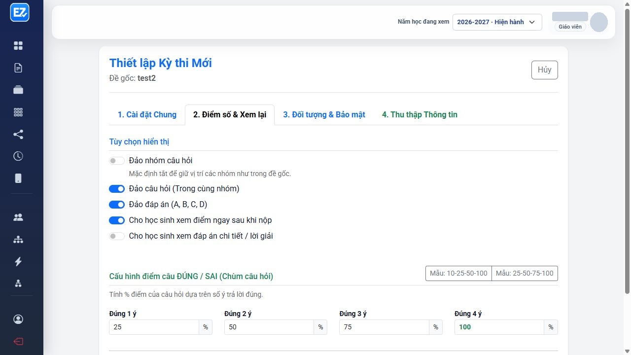
Task: Apply the Mẫu: 10-25-50-100 preset
Action: [458, 273]
